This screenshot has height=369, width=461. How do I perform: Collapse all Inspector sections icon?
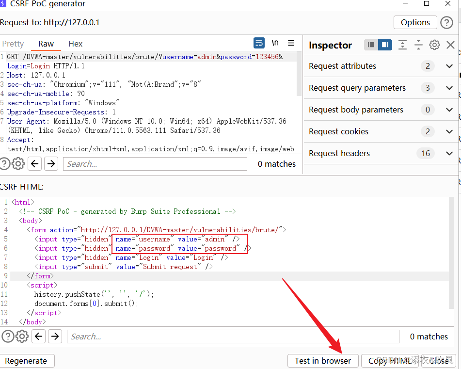418,45
